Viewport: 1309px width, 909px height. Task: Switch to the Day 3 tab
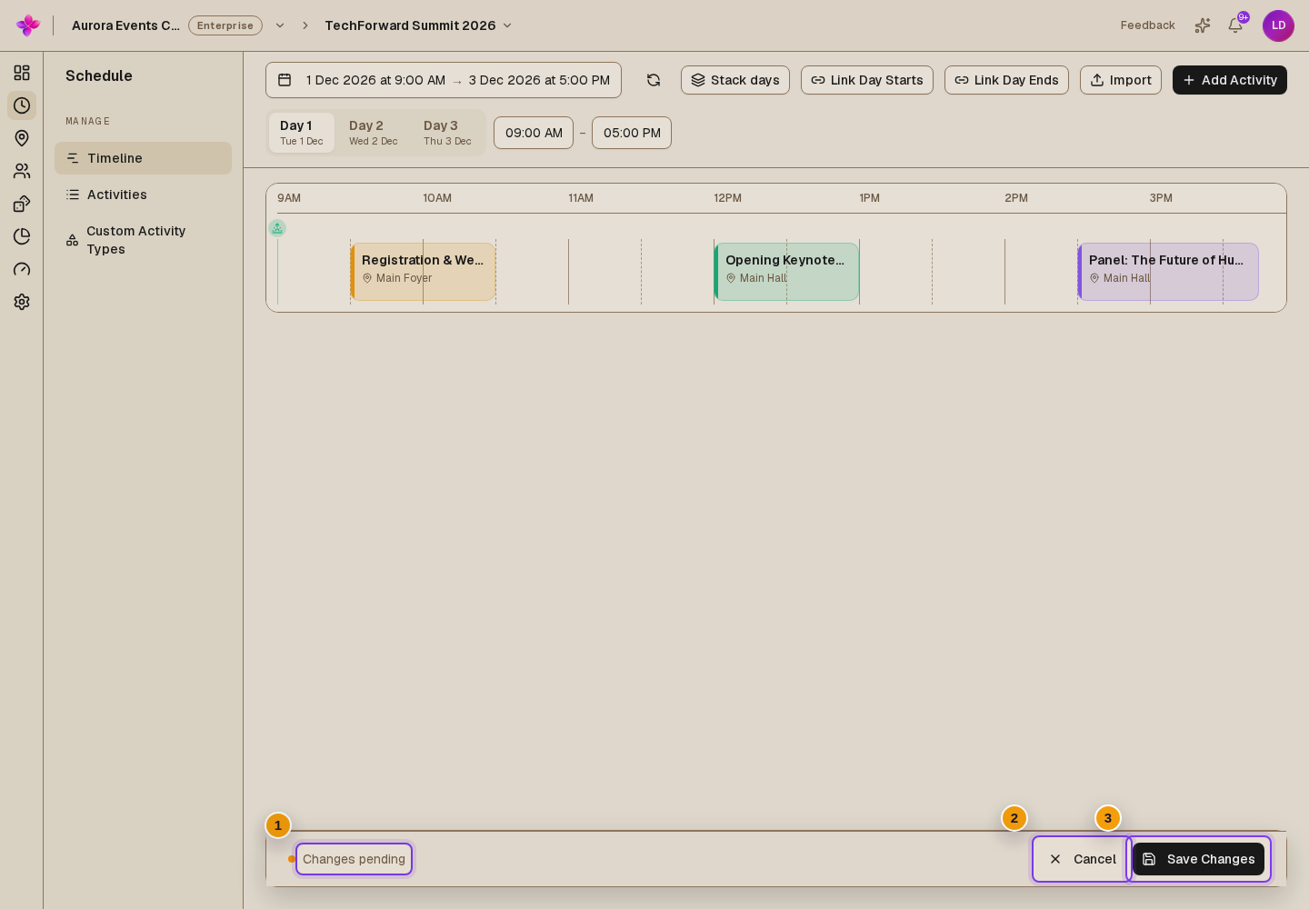[x=447, y=133]
